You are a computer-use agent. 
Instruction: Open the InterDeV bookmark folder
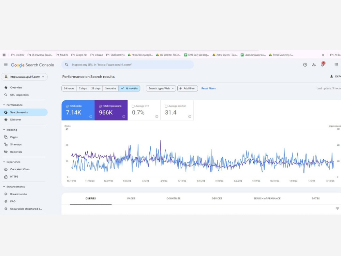tap(18, 55)
